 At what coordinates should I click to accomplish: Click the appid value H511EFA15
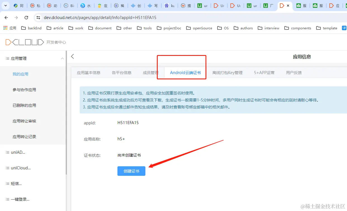pos(128,123)
